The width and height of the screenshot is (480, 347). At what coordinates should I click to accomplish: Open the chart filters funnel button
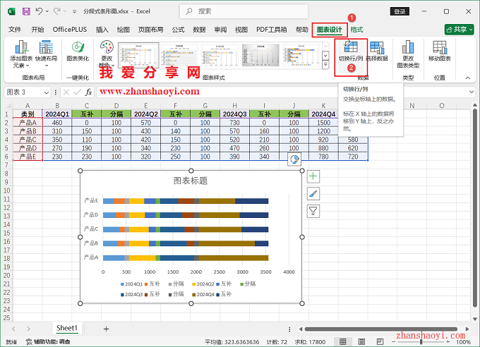313,211
